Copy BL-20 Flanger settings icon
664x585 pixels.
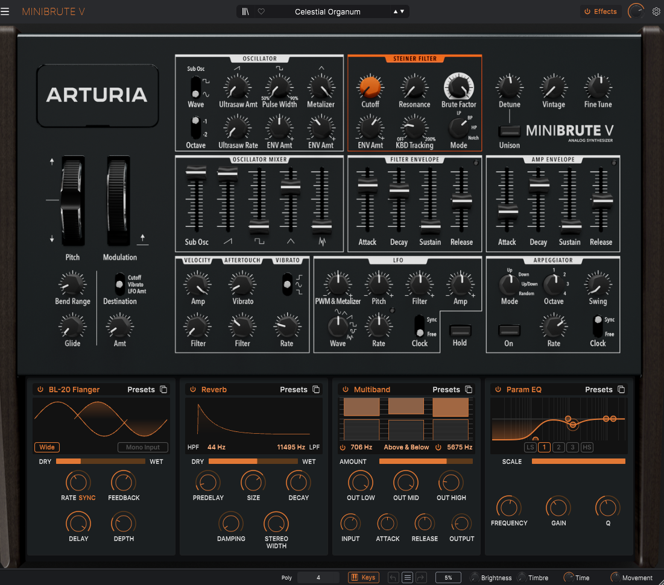(163, 390)
